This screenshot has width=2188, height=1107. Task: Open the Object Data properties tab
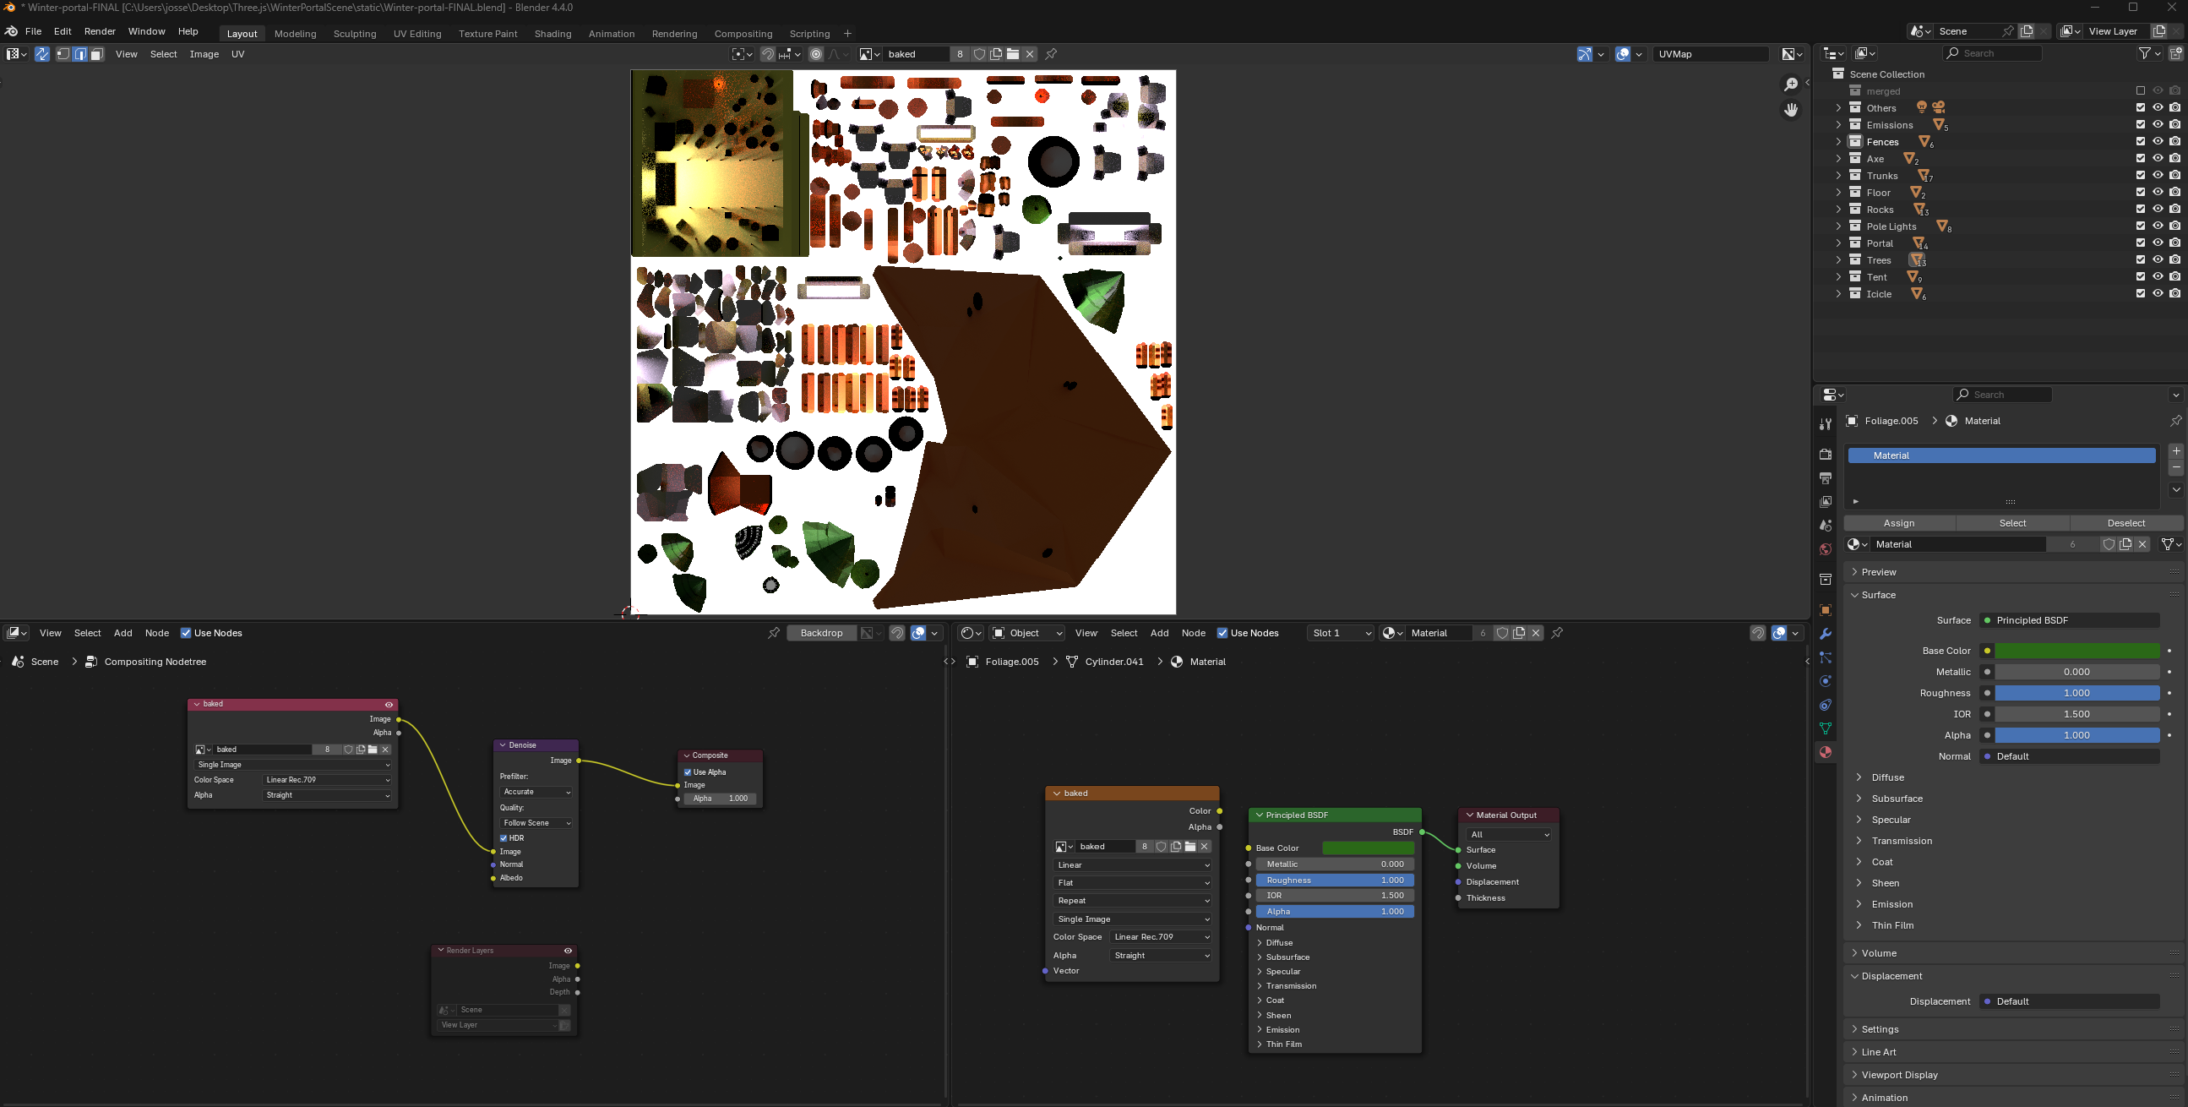[1825, 729]
